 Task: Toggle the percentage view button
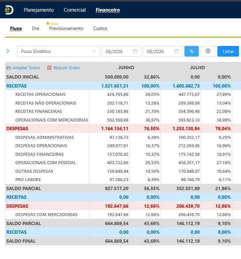pos(191,51)
